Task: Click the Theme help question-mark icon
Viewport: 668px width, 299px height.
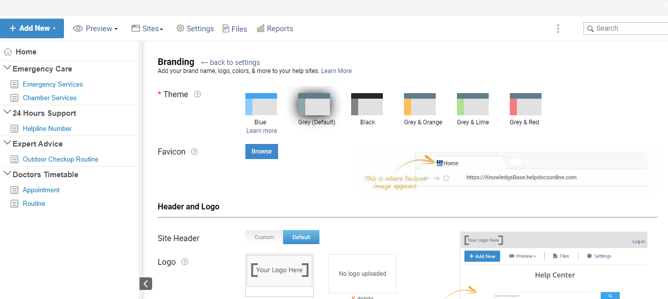Action: coord(197,94)
